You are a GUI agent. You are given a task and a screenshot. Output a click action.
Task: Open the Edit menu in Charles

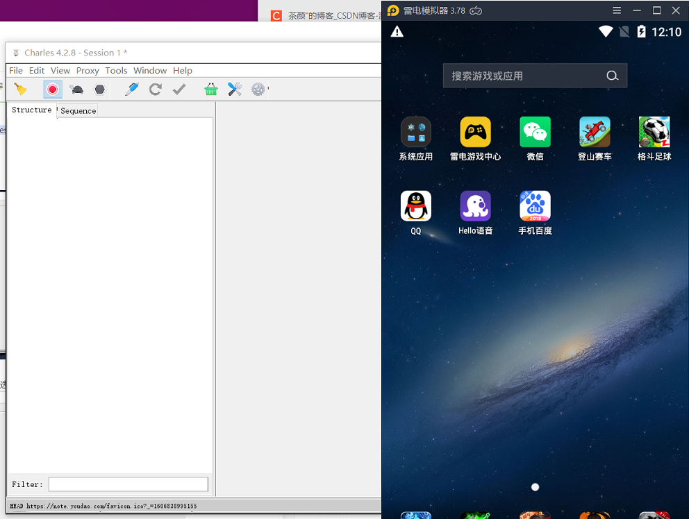click(x=37, y=71)
